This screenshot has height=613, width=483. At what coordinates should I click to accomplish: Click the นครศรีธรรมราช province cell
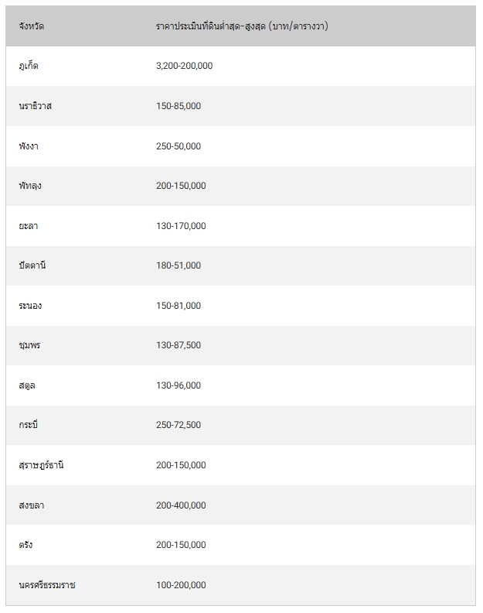coord(47,585)
